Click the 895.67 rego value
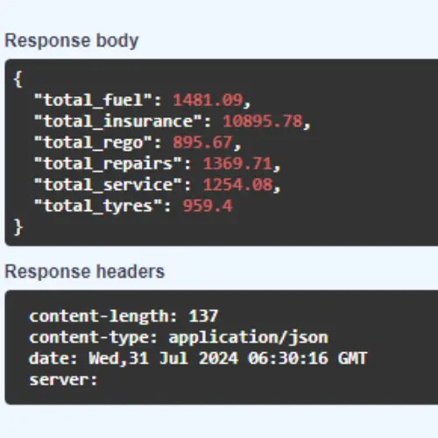This screenshot has height=438, width=438. [x=202, y=143]
